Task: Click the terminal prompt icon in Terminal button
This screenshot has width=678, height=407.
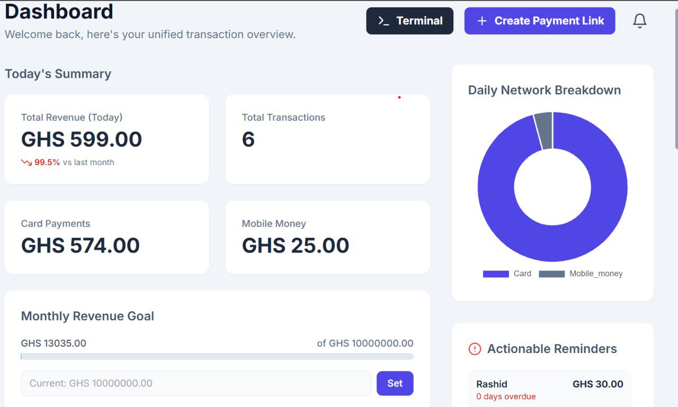Action: (383, 21)
